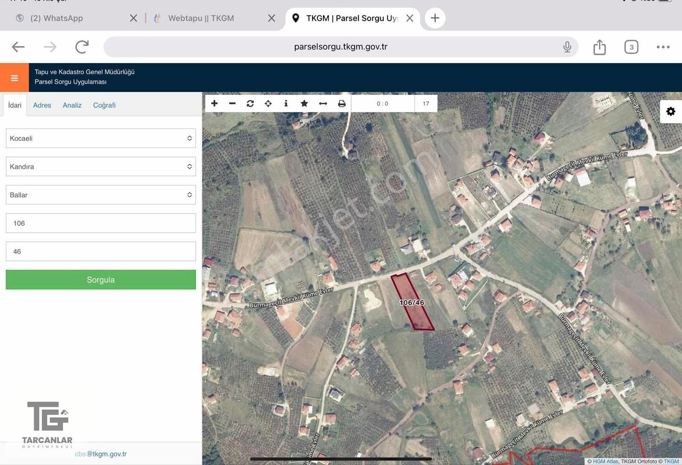Open the browser share icon
The width and height of the screenshot is (682, 465).
pyautogui.click(x=599, y=47)
